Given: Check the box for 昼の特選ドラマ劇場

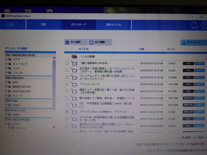Looking at the screenshot, I should 67,98.
